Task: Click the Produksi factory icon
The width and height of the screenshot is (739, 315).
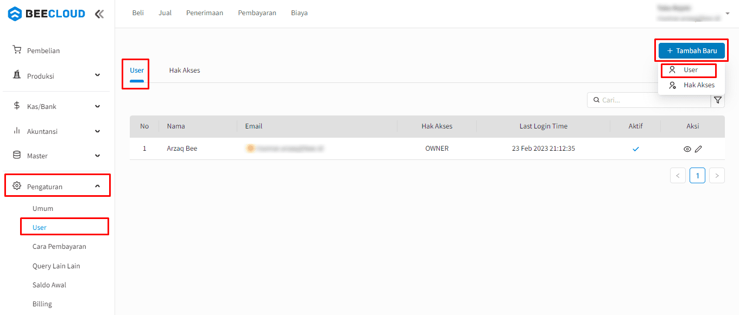Action: click(x=17, y=75)
